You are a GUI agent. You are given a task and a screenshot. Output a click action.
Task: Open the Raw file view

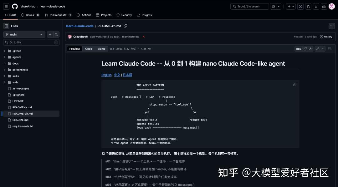pyautogui.click(x=299, y=49)
